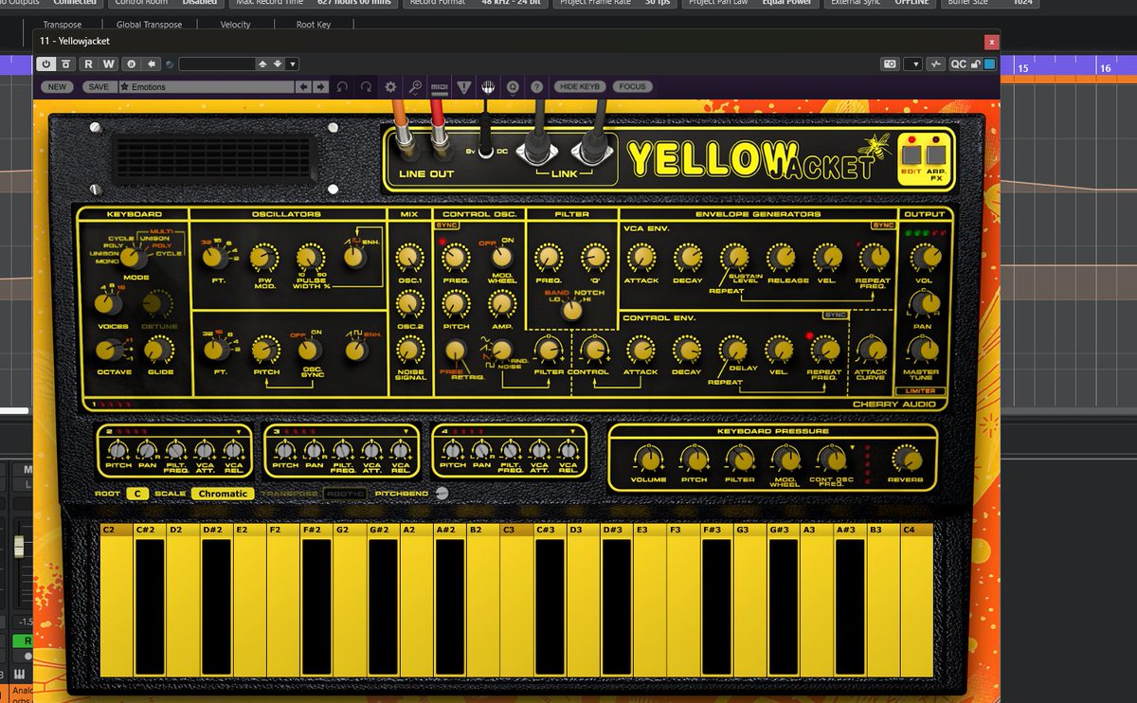Viewport: 1137px width, 703px height.
Task: Open the help question mark icon
Action: (536, 86)
